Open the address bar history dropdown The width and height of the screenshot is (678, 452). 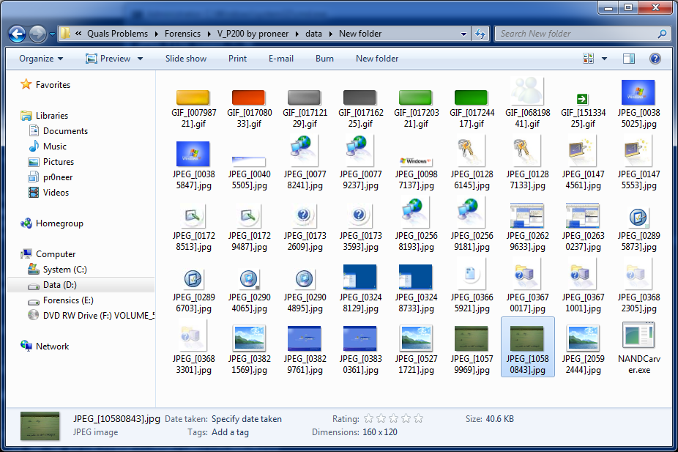click(x=462, y=34)
